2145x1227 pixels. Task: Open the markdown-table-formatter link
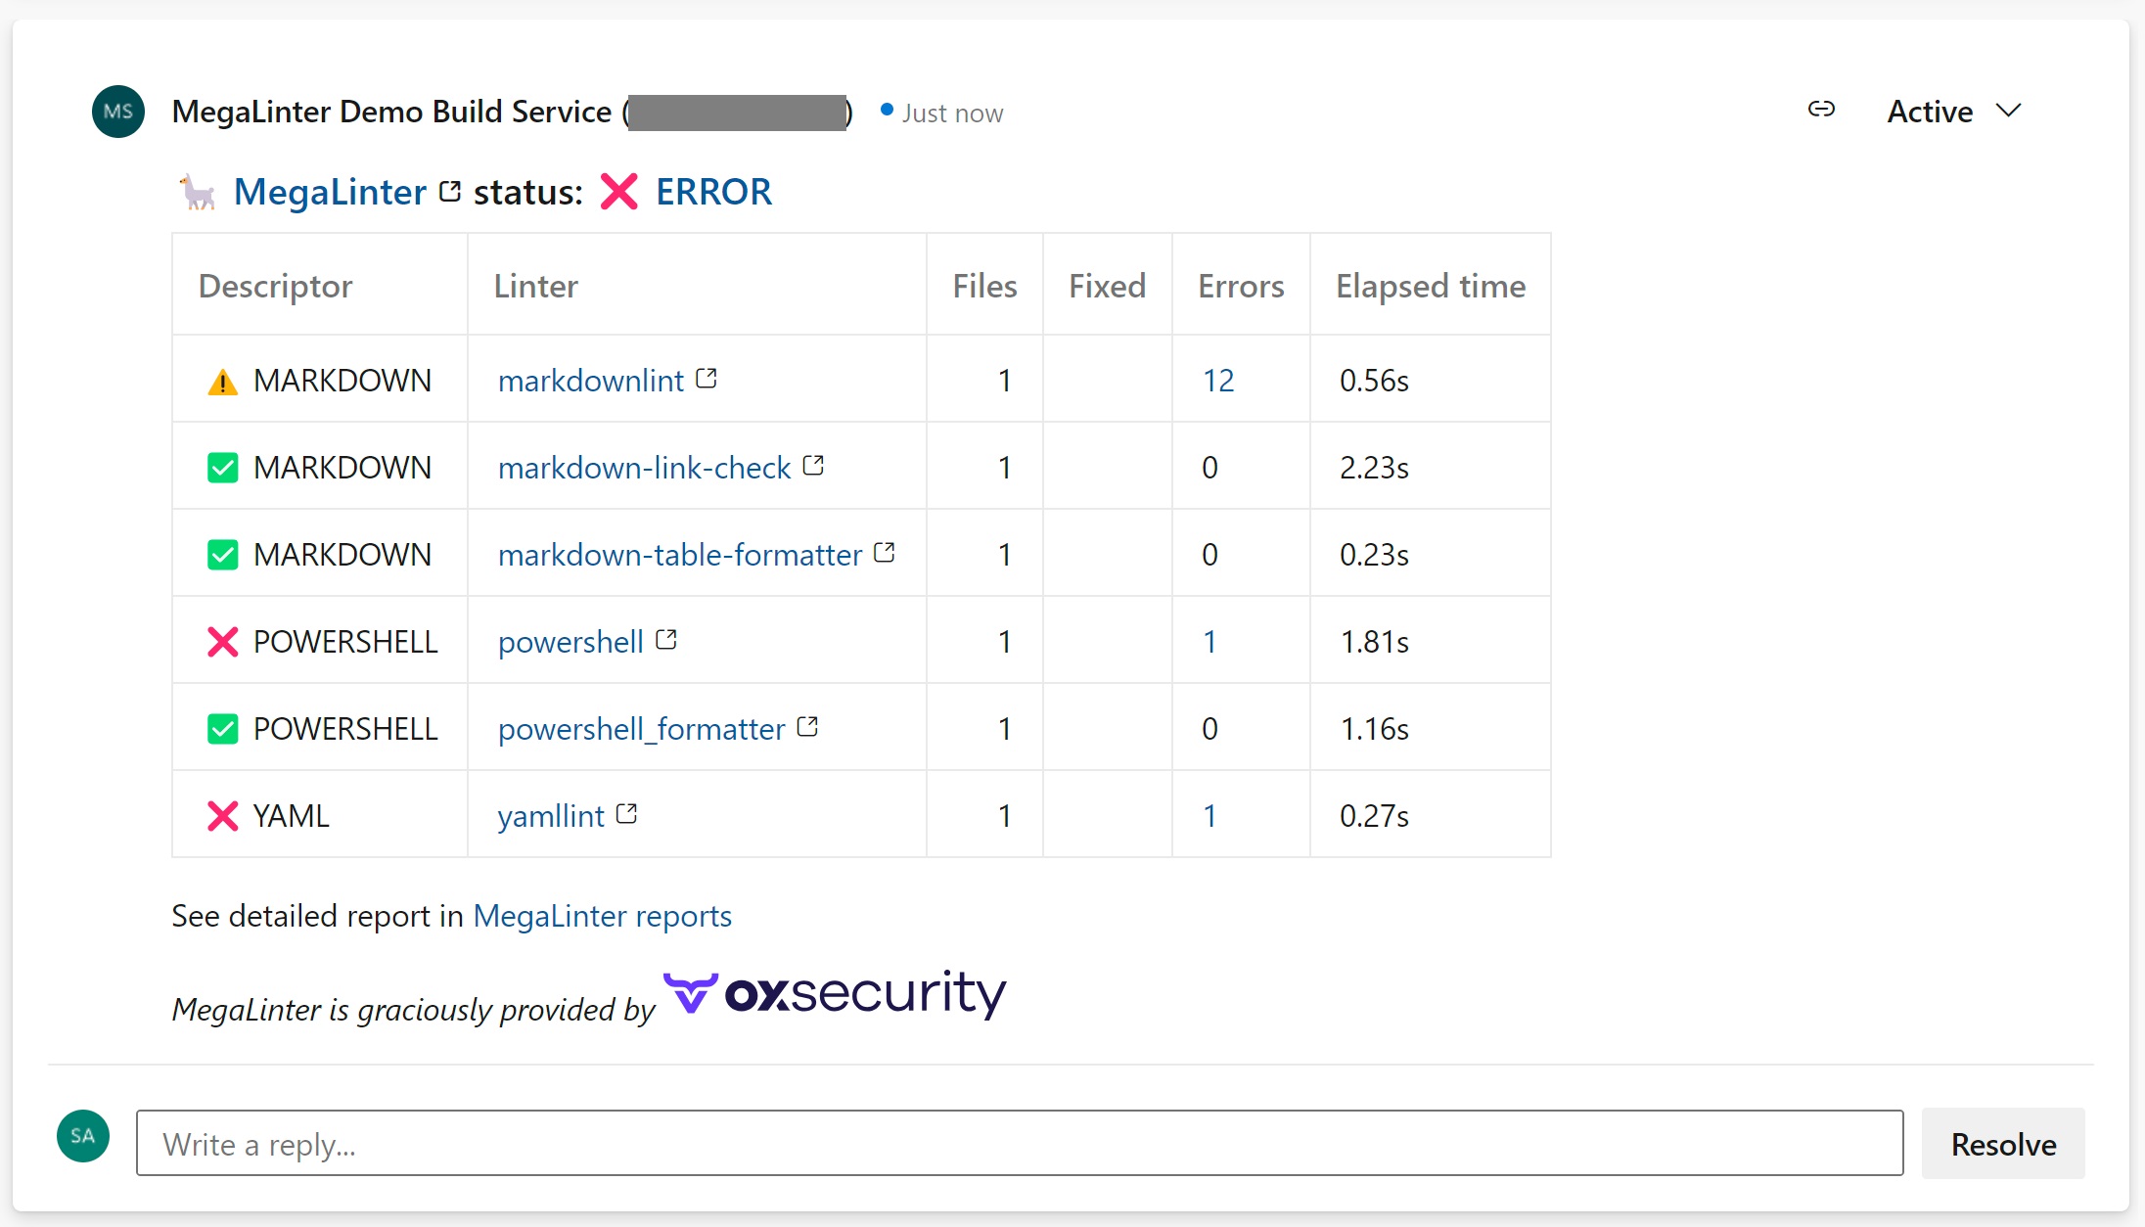pos(680,555)
